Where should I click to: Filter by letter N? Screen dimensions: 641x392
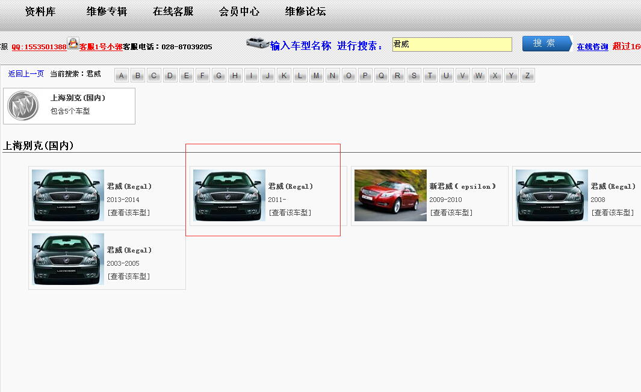coord(332,76)
